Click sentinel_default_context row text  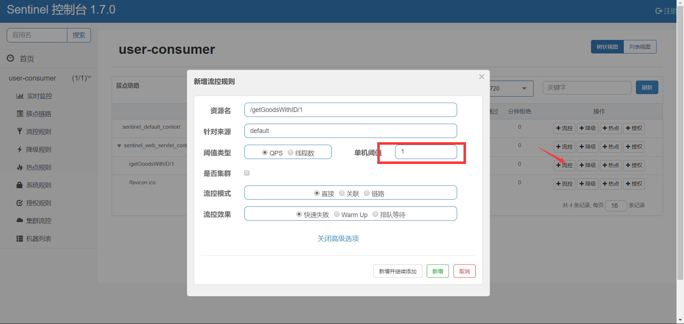tap(151, 127)
